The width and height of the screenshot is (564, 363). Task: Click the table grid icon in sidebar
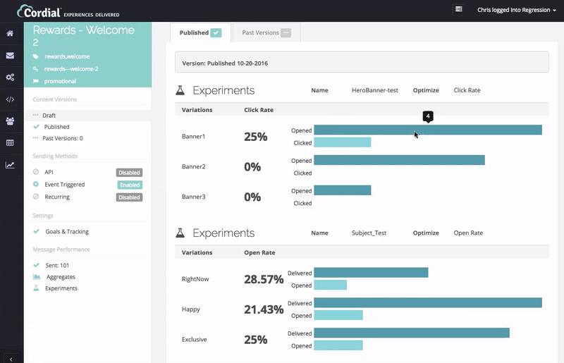point(10,143)
